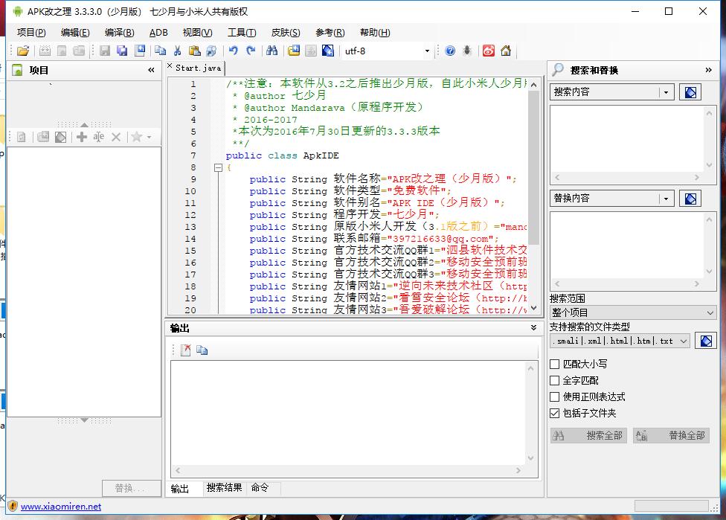Click the binoculars find icon

point(272,51)
